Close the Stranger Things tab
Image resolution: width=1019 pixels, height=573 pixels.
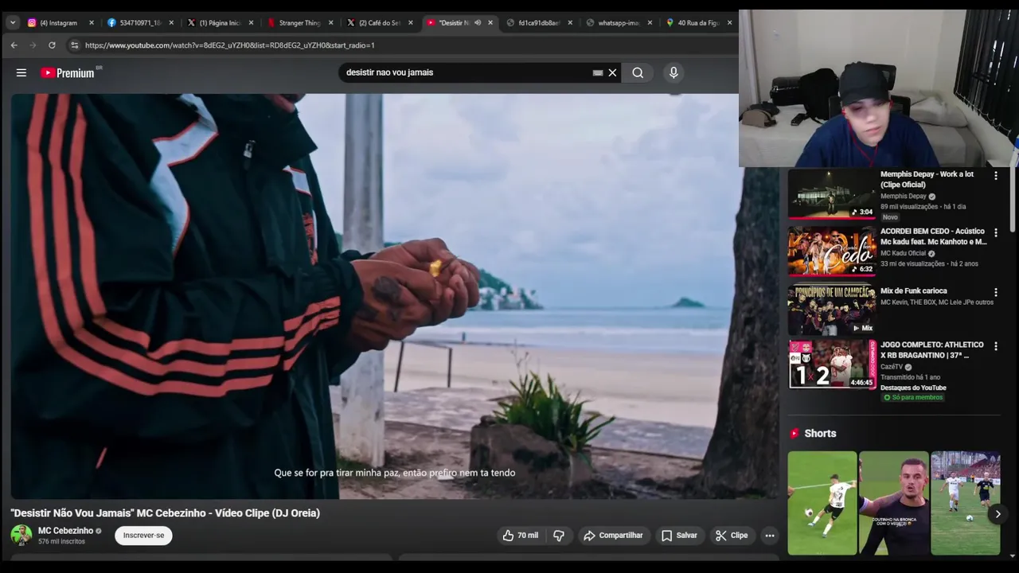click(x=330, y=23)
